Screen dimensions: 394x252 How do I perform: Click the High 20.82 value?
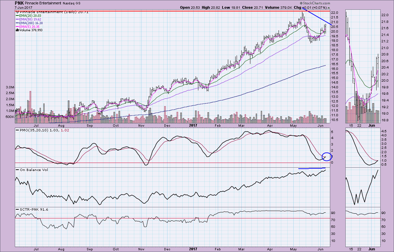point(211,7)
